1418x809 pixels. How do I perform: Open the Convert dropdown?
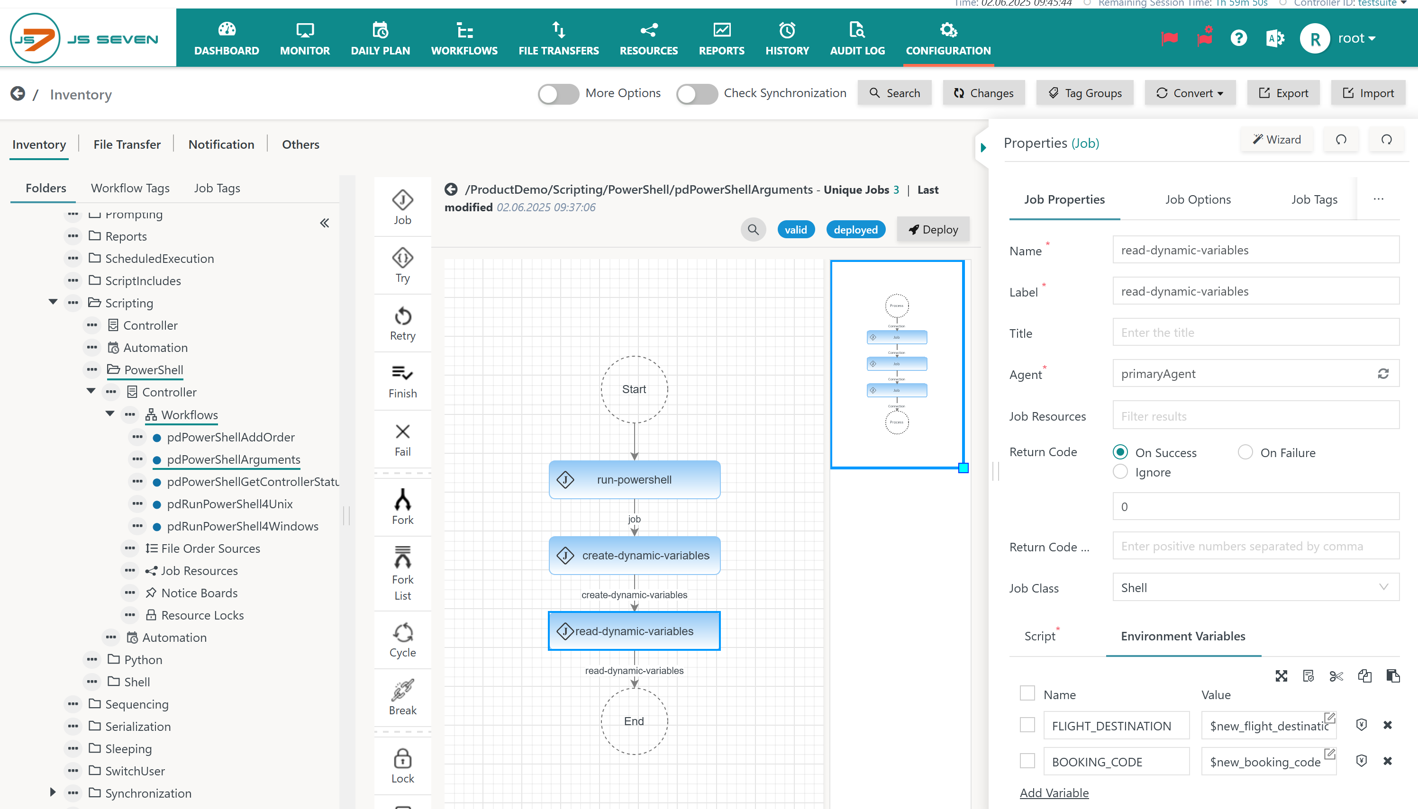(1190, 93)
